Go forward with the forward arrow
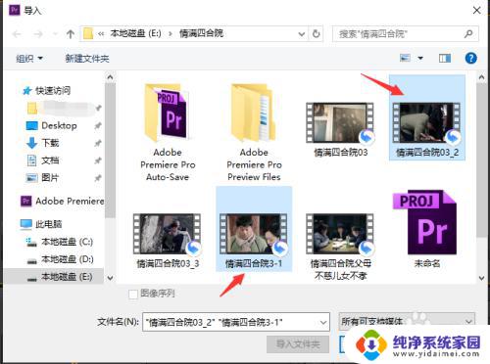490x364 pixels. click(x=38, y=34)
